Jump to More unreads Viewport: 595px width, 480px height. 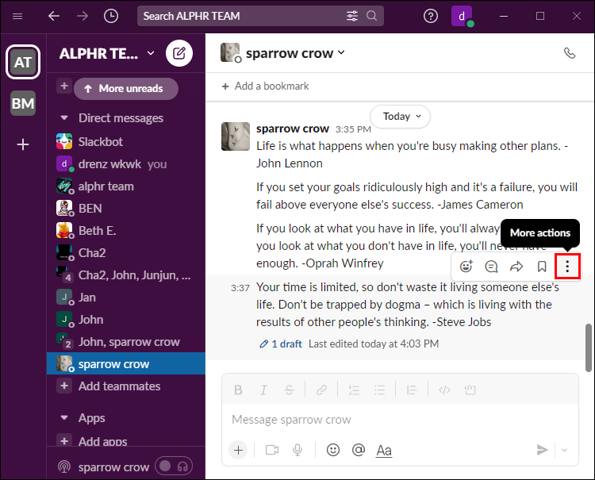[126, 89]
